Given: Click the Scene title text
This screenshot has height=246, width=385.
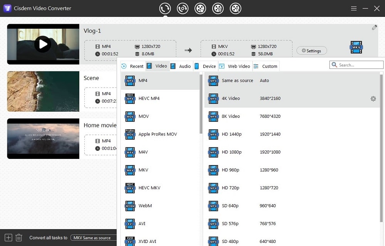Looking at the screenshot, I should pos(91,78).
